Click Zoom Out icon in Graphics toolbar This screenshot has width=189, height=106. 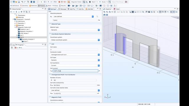pyautogui.click(x=107, y=12)
